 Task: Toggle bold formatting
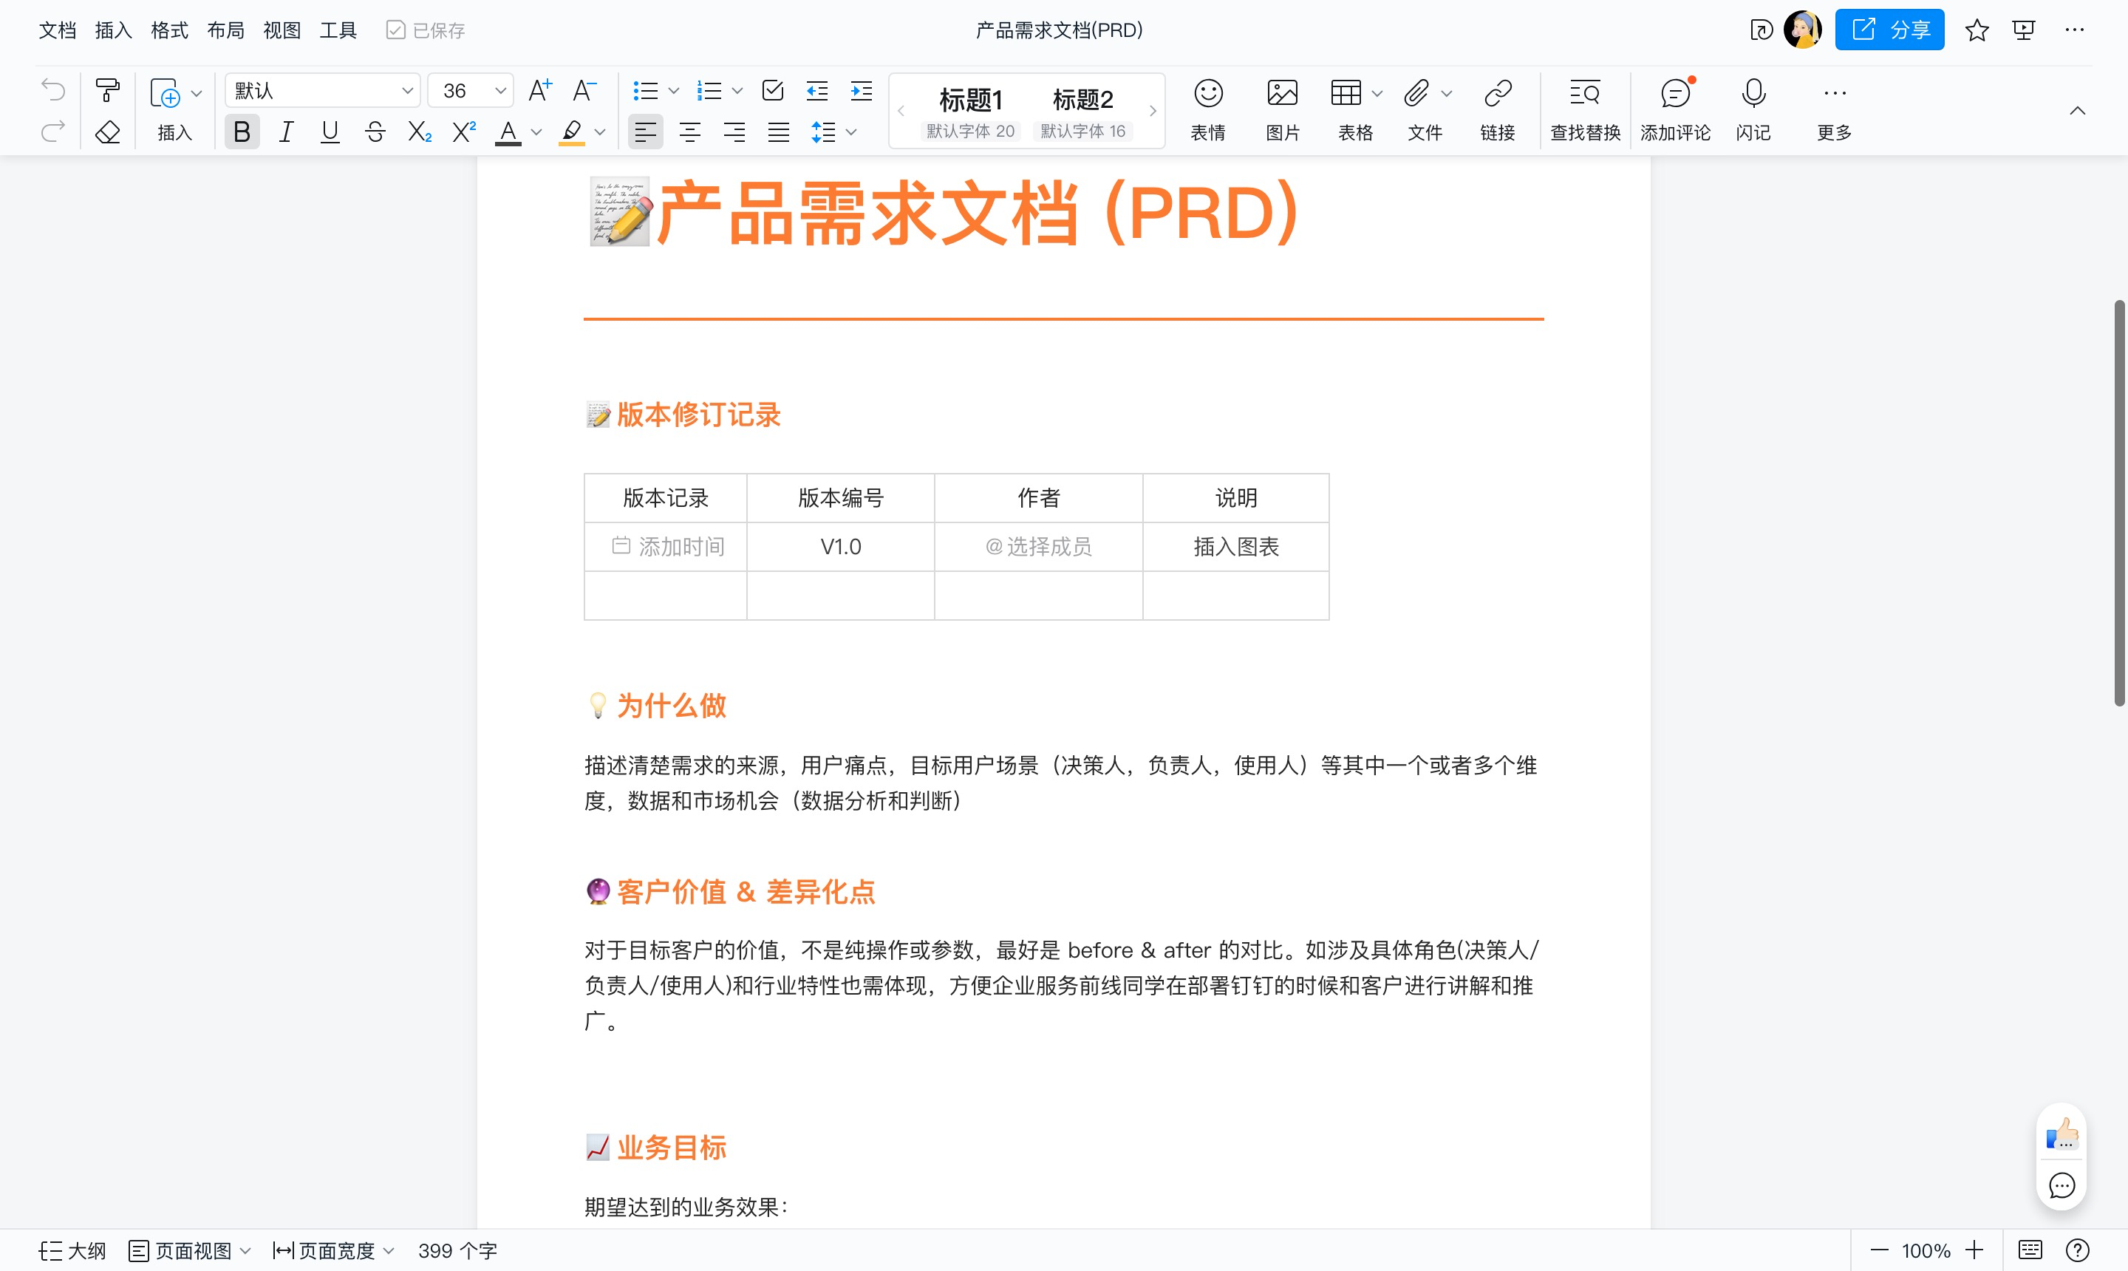coord(242,131)
